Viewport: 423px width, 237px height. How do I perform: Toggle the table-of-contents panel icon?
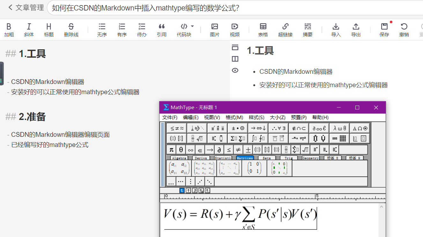(235, 47)
